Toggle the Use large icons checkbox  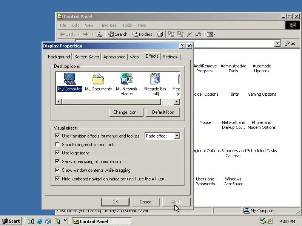(57, 153)
